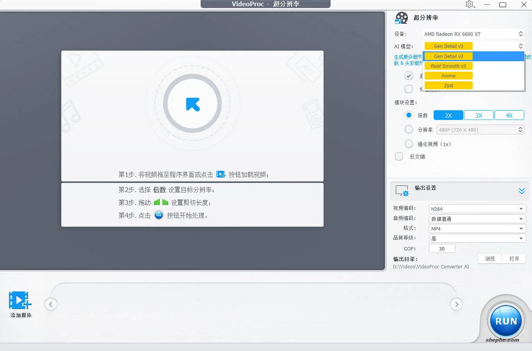Open the settings gear in the title bar
The image size is (532, 351).
coord(470,4)
